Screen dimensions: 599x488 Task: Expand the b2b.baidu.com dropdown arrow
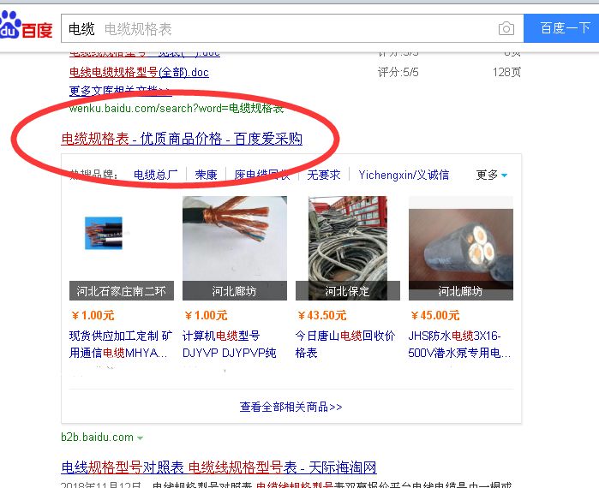(141, 438)
